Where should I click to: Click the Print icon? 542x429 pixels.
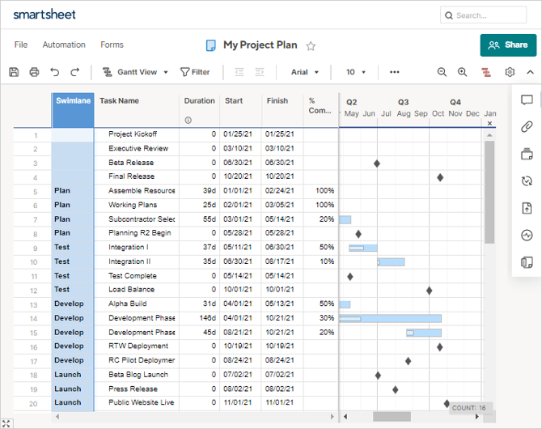point(34,72)
